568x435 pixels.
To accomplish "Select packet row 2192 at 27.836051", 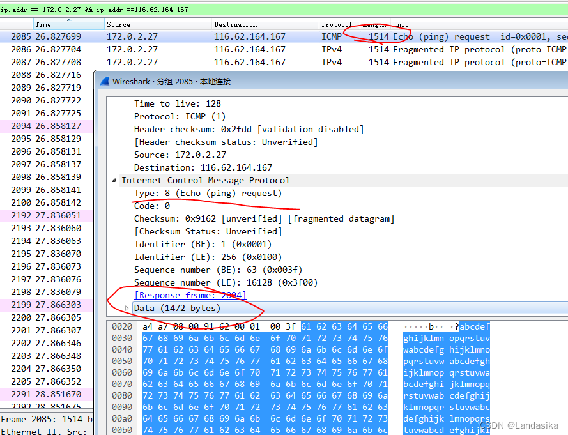I will click(47, 215).
